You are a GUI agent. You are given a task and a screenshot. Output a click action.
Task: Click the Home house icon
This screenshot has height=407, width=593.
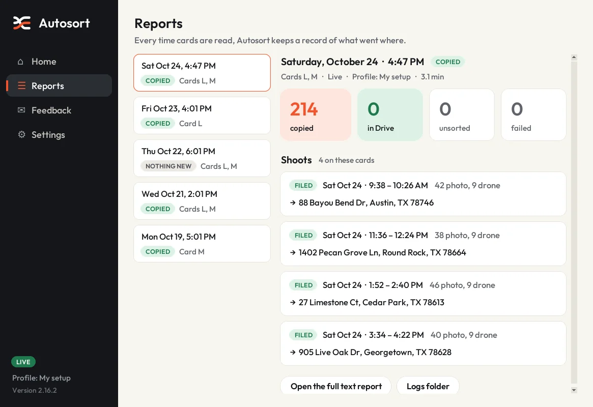coord(20,62)
